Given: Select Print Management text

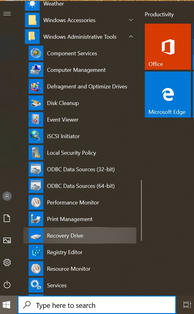Looking at the screenshot, I should (70, 219).
